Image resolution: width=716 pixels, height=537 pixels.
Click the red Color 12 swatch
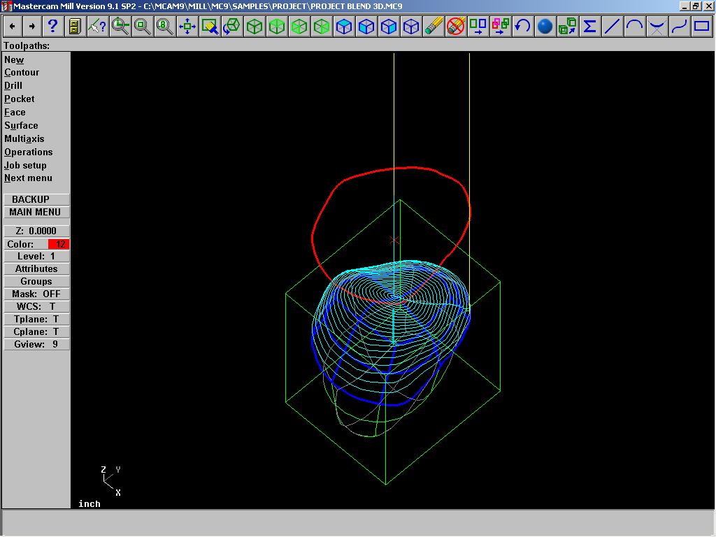(x=58, y=244)
